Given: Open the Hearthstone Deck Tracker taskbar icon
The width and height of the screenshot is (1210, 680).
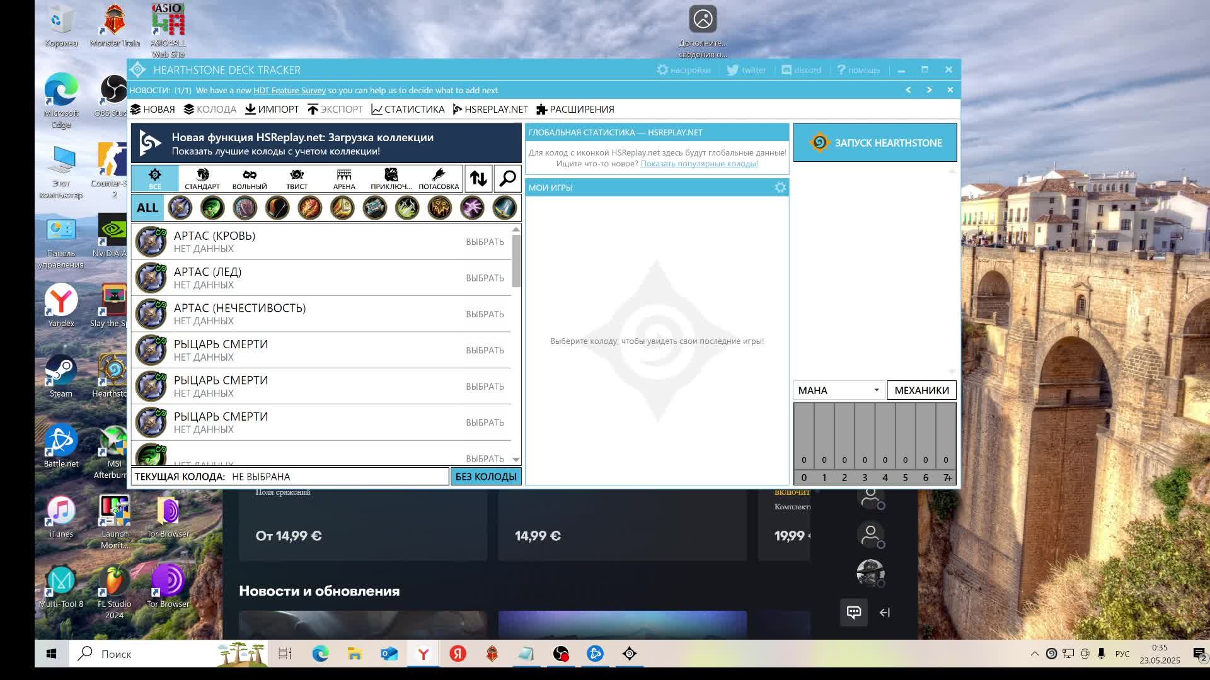Looking at the screenshot, I should [629, 654].
